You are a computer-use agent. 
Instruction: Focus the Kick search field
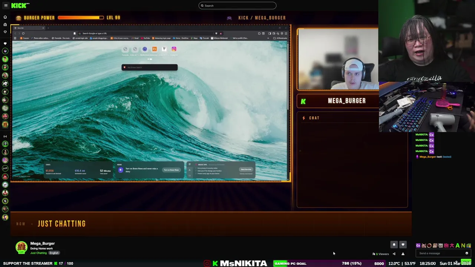pos(237,6)
